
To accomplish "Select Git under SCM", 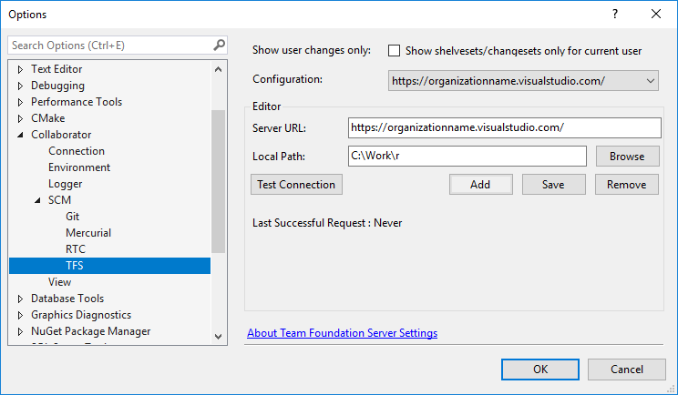I will 74,217.
